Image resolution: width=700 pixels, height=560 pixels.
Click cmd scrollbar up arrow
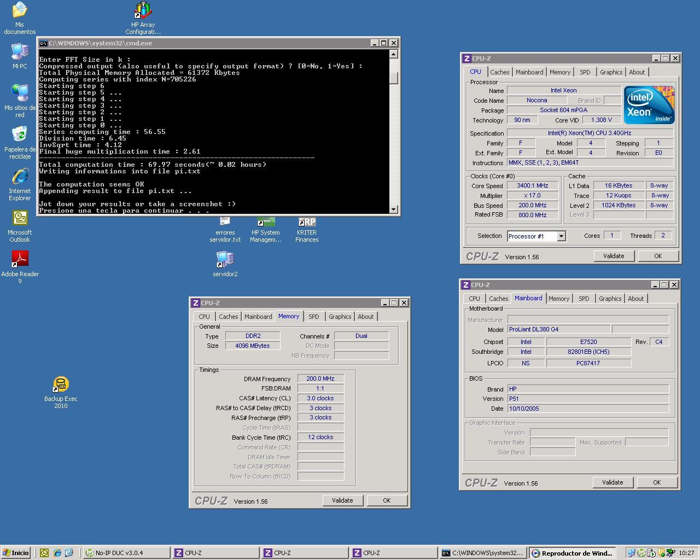click(x=394, y=54)
